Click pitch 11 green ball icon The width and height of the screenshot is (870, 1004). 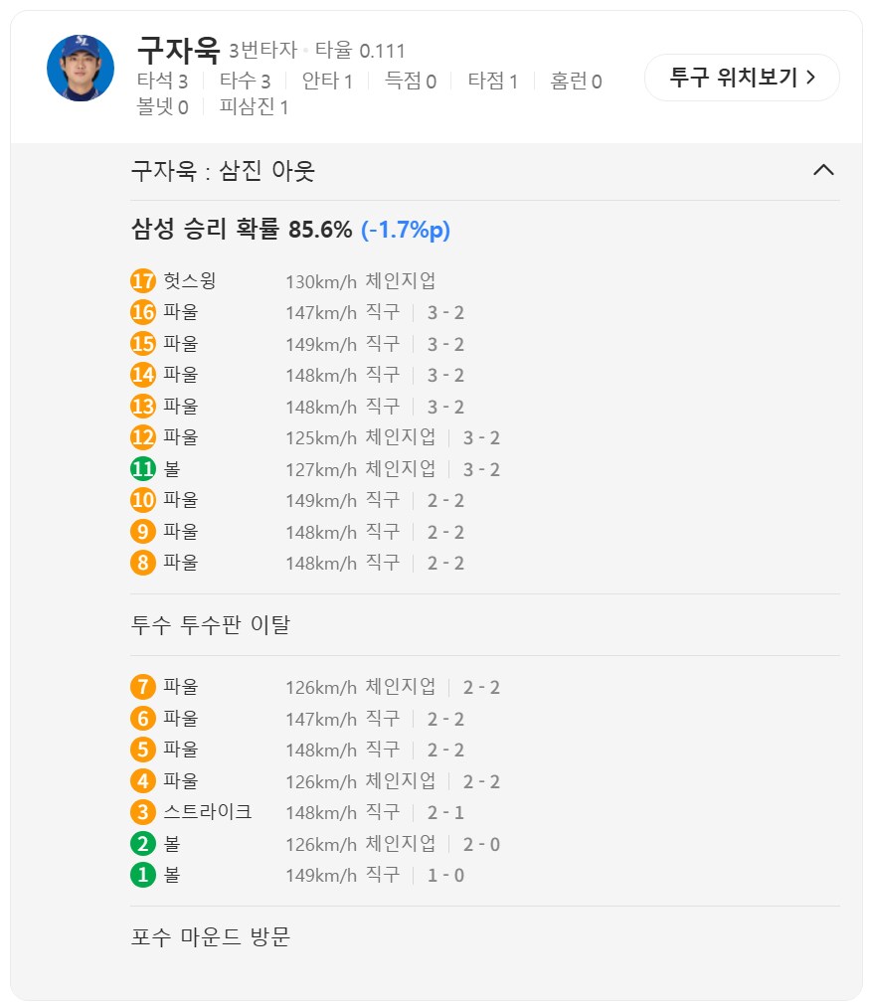pyautogui.click(x=143, y=469)
